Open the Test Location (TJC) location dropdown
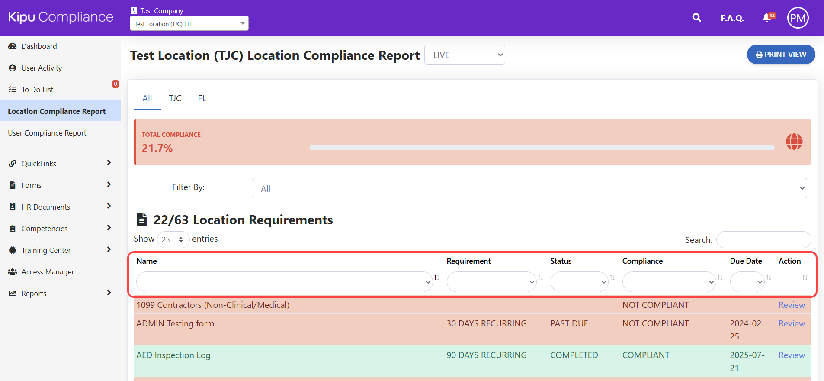Viewport: 824px width, 381px height. (189, 24)
